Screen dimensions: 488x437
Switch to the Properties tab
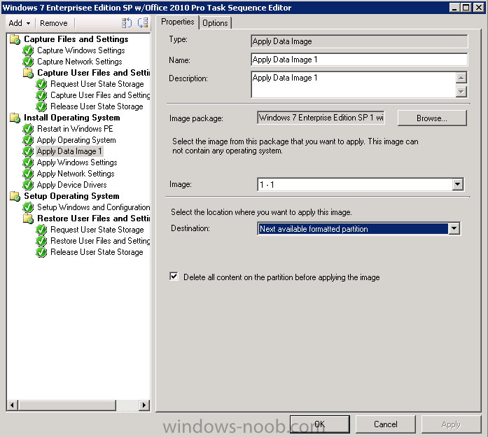(x=177, y=22)
